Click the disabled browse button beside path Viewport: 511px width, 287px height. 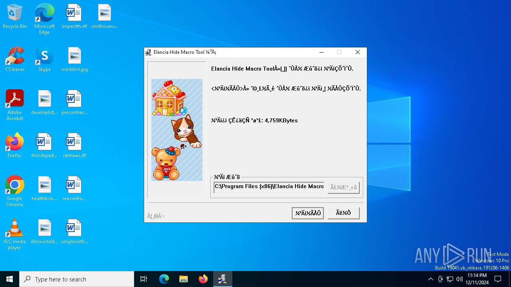344,187
